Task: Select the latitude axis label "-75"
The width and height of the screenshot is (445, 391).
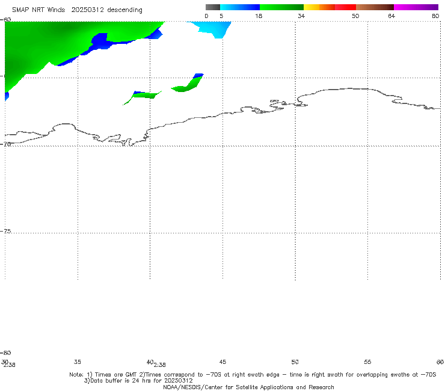Action: pos(5,231)
